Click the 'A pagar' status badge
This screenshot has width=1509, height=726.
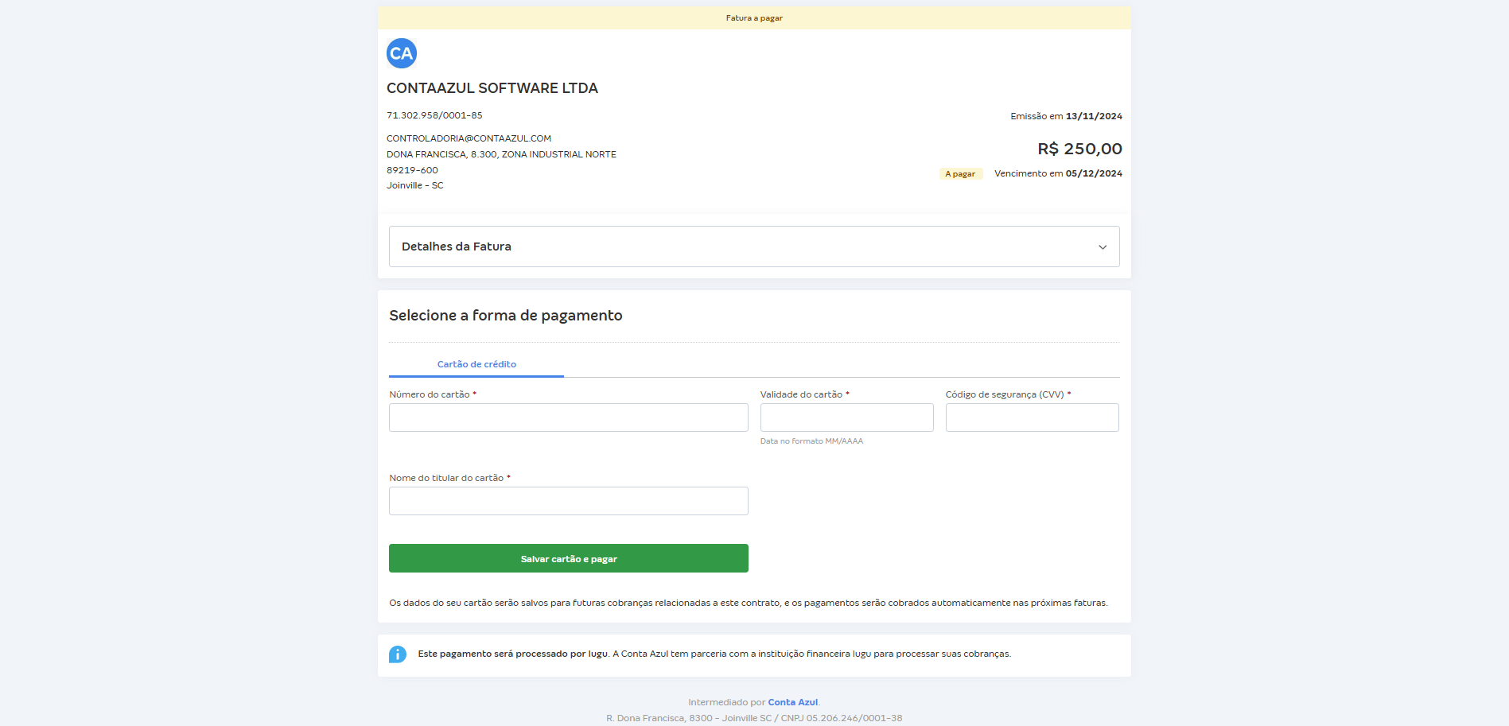click(x=961, y=173)
